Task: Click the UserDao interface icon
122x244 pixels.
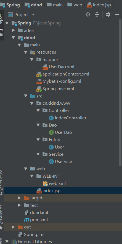Action: click(51, 132)
